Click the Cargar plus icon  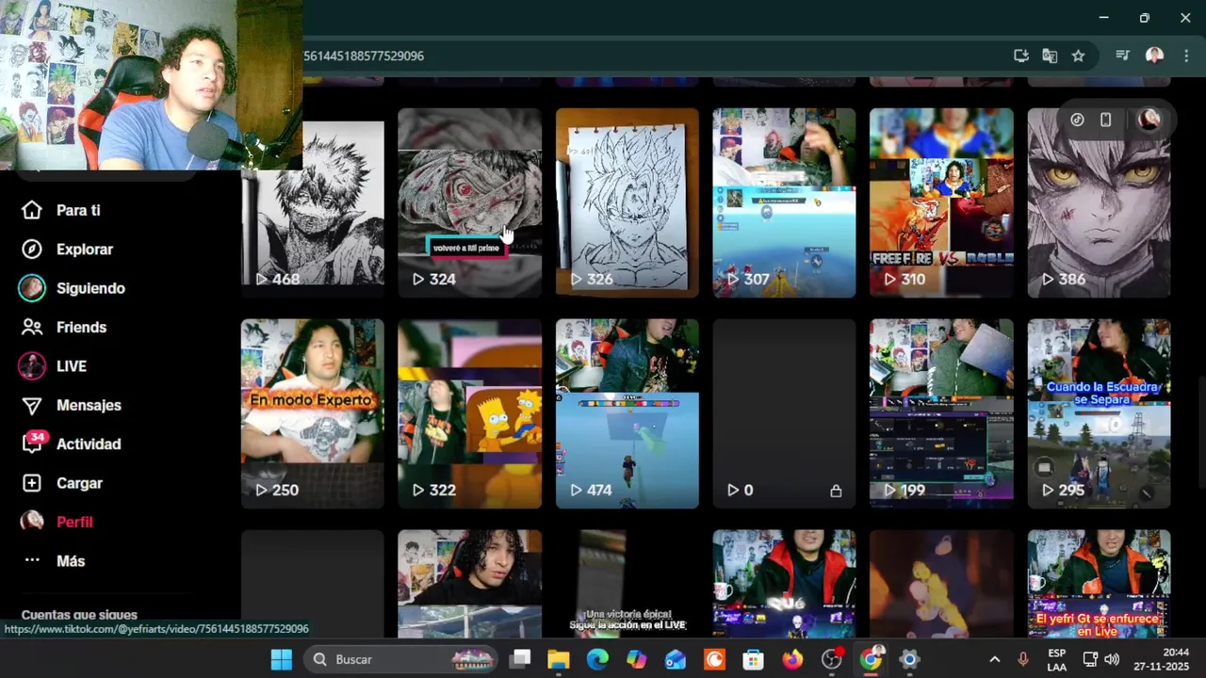[x=32, y=483]
